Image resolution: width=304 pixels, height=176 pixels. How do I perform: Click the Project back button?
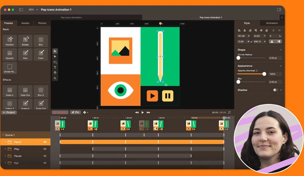pos(9,112)
